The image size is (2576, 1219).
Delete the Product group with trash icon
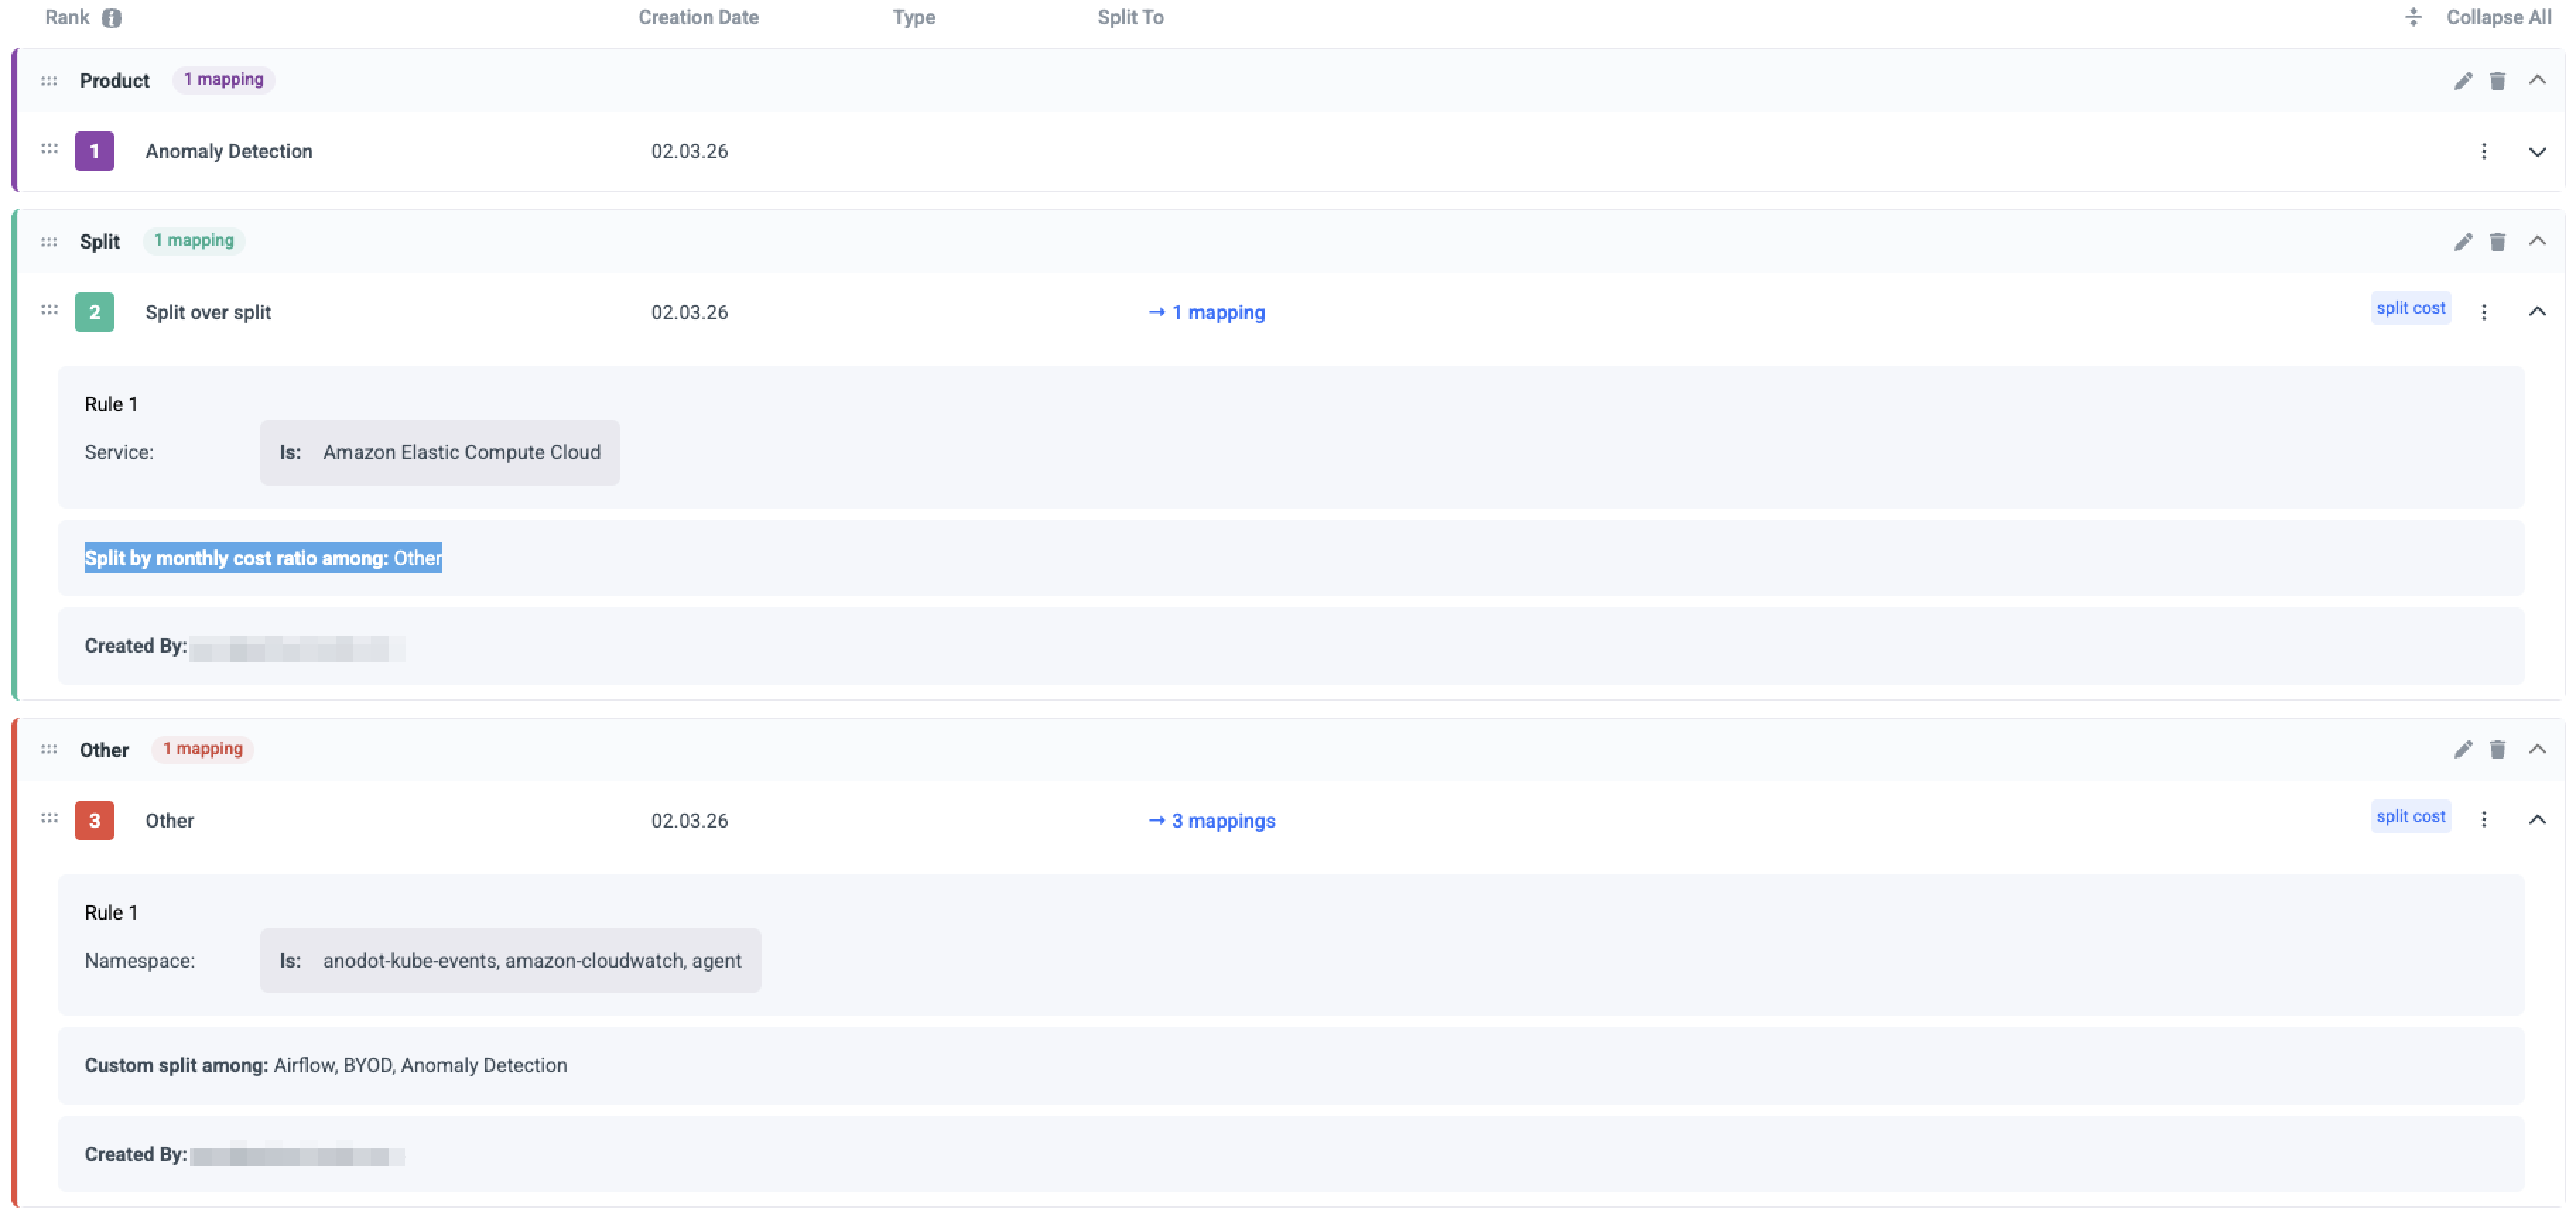pyautogui.click(x=2497, y=81)
